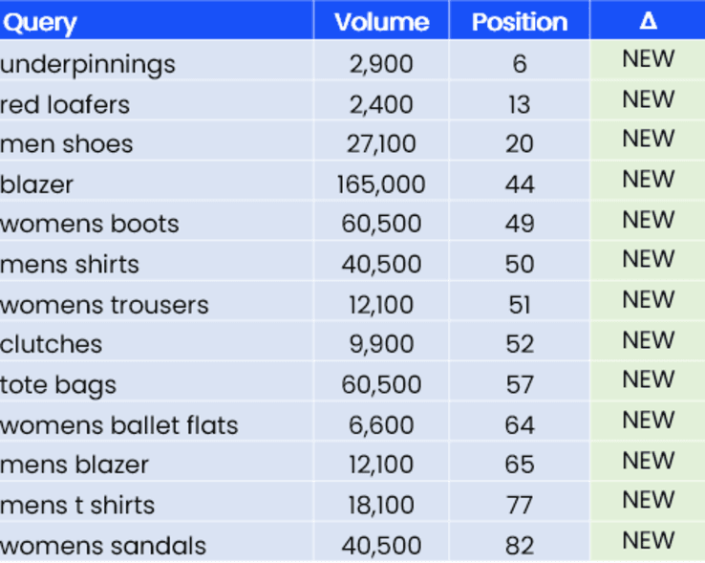Select the men shoes query cell

tap(67, 144)
